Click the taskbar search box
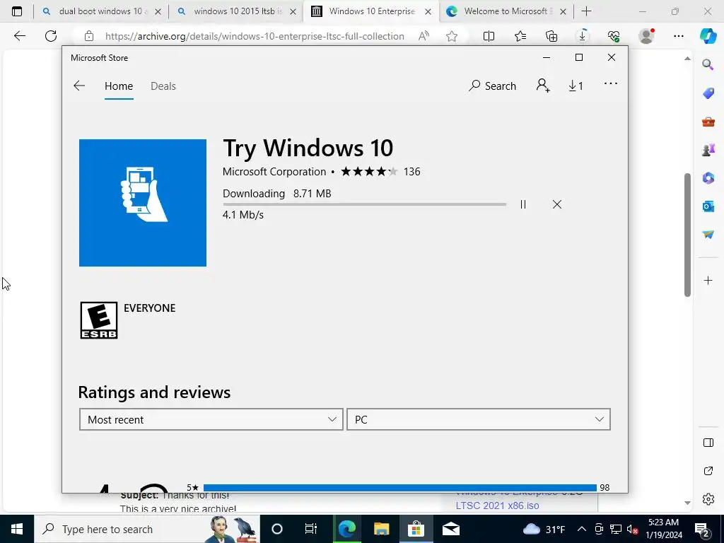 point(147,529)
